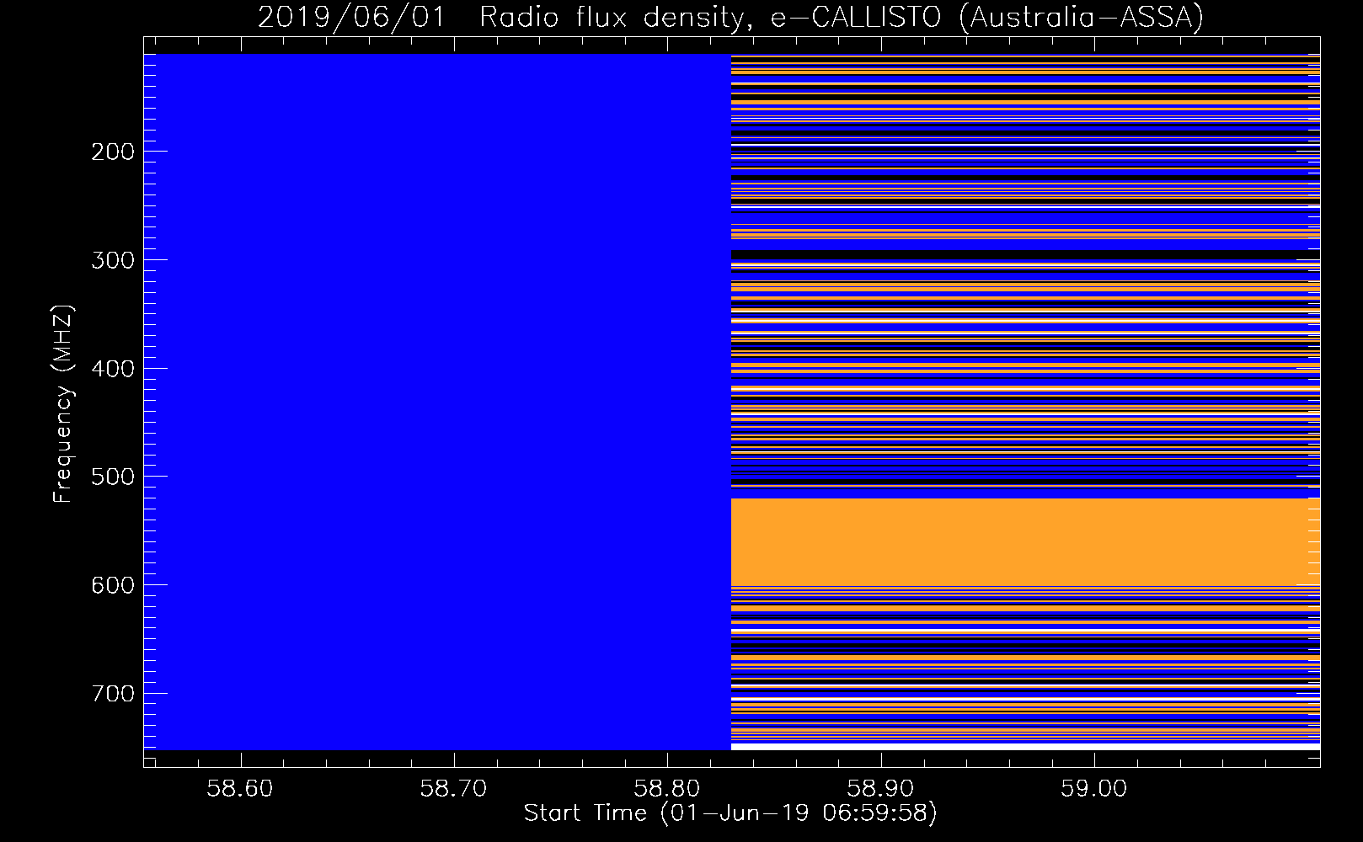
Task: Click the 58.60 time tick label
Action: click(x=241, y=789)
